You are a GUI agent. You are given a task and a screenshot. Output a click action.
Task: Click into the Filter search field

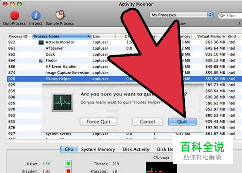point(230,16)
